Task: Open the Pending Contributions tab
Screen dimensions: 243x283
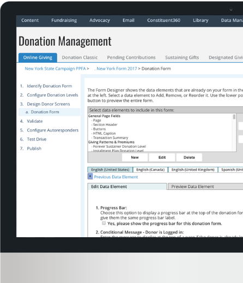Action: (131, 57)
